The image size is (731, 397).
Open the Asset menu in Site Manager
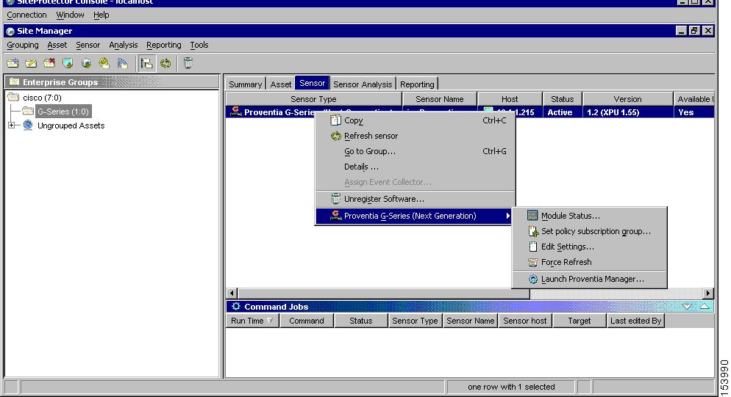(57, 45)
